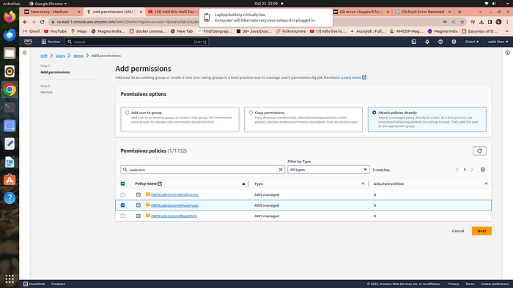The image size is (513, 288).
Task: Go to demo user in breadcrumb
Action: [x=78, y=56]
